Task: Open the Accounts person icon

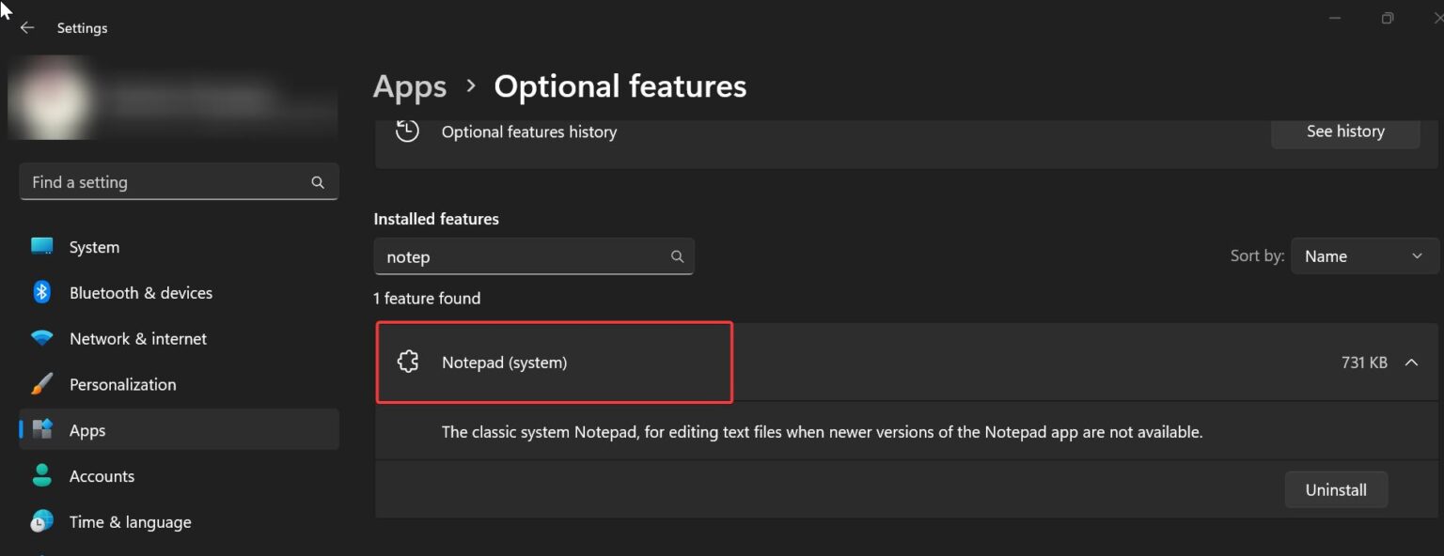Action: pyautogui.click(x=41, y=476)
